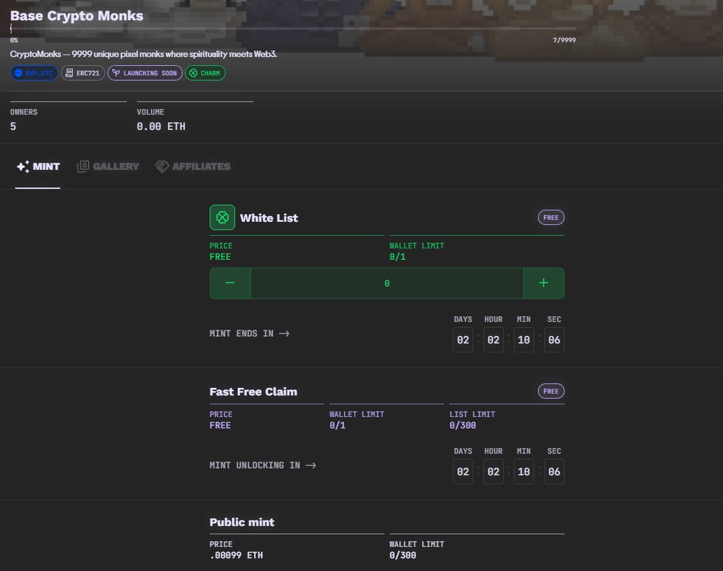This screenshot has height=571, width=723.
Task: Open the Mint tab
Action: pos(38,167)
